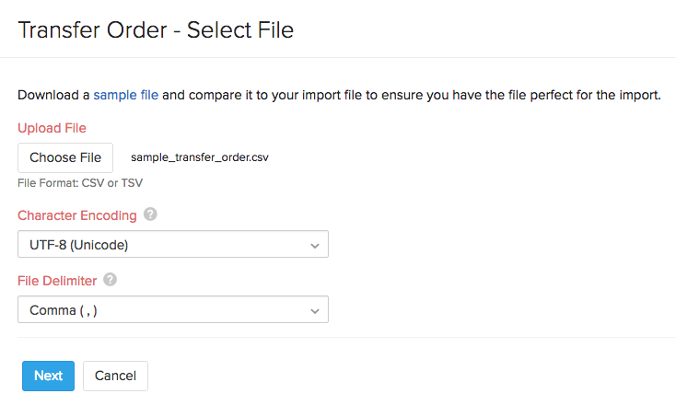
Task: Click the sample_transfer_order.csv file name
Action: tap(200, 157)
